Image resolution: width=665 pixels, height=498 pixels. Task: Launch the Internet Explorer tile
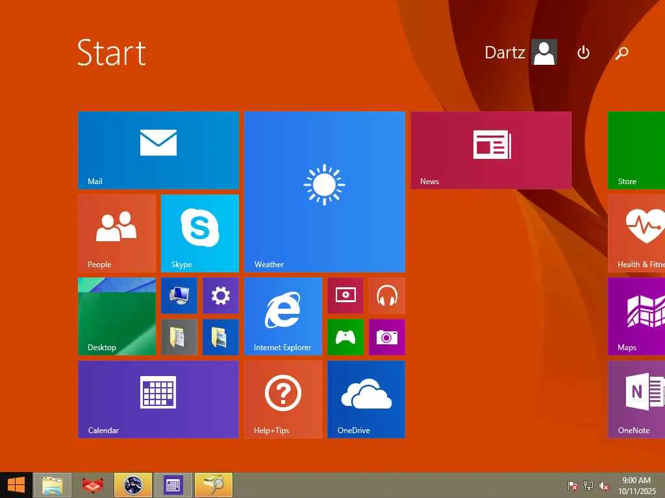283,316
